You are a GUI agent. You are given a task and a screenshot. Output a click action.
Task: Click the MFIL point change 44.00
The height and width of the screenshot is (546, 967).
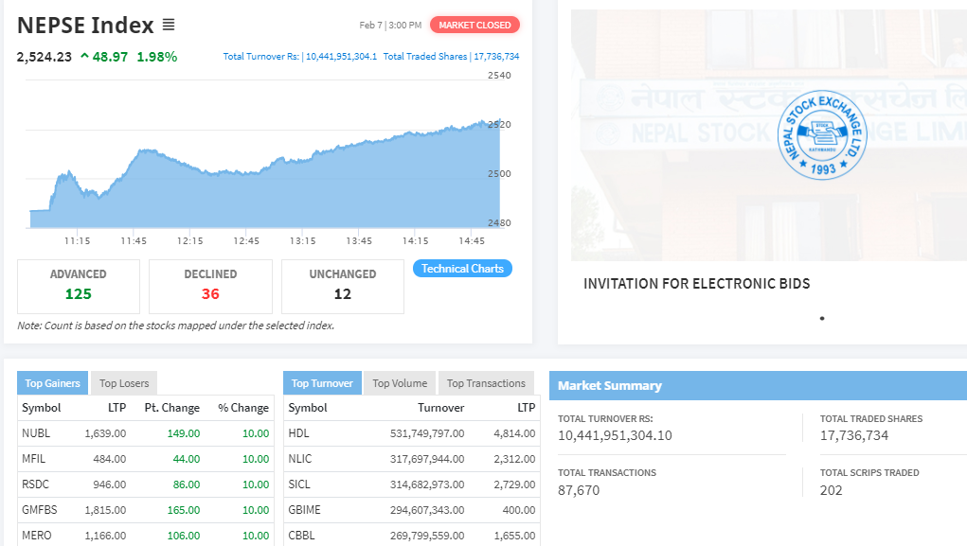(x=187, y=459)
